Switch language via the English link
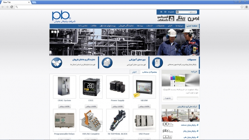Screen dimensions: 249x140 (171, 12)
